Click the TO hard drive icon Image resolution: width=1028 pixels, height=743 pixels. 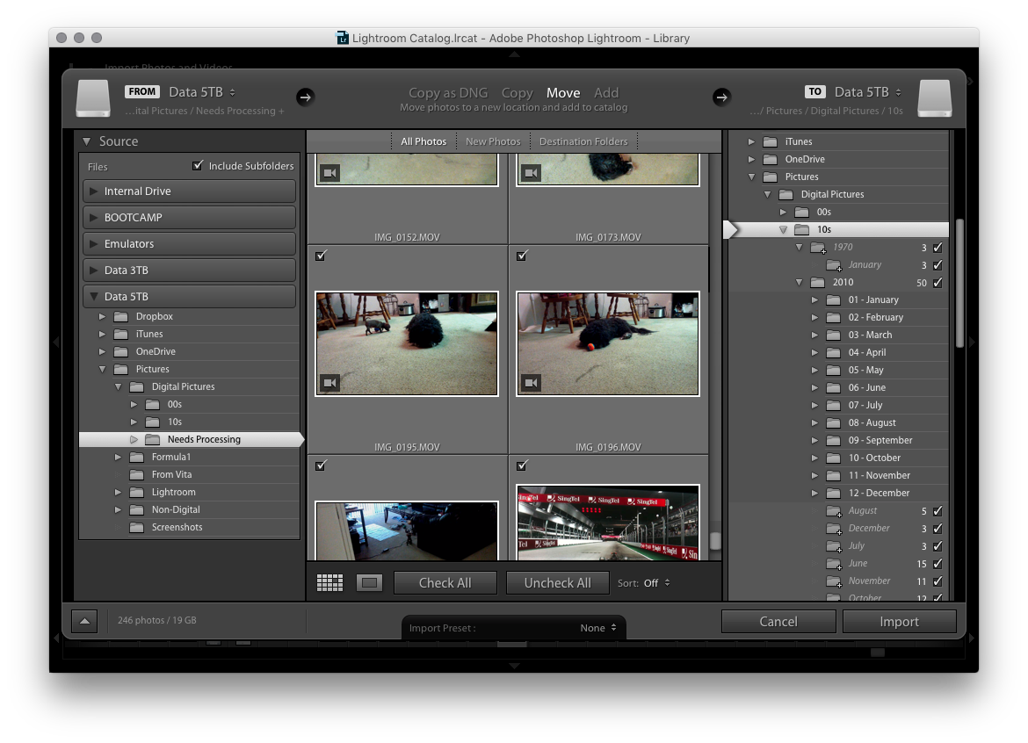point(934,98)
